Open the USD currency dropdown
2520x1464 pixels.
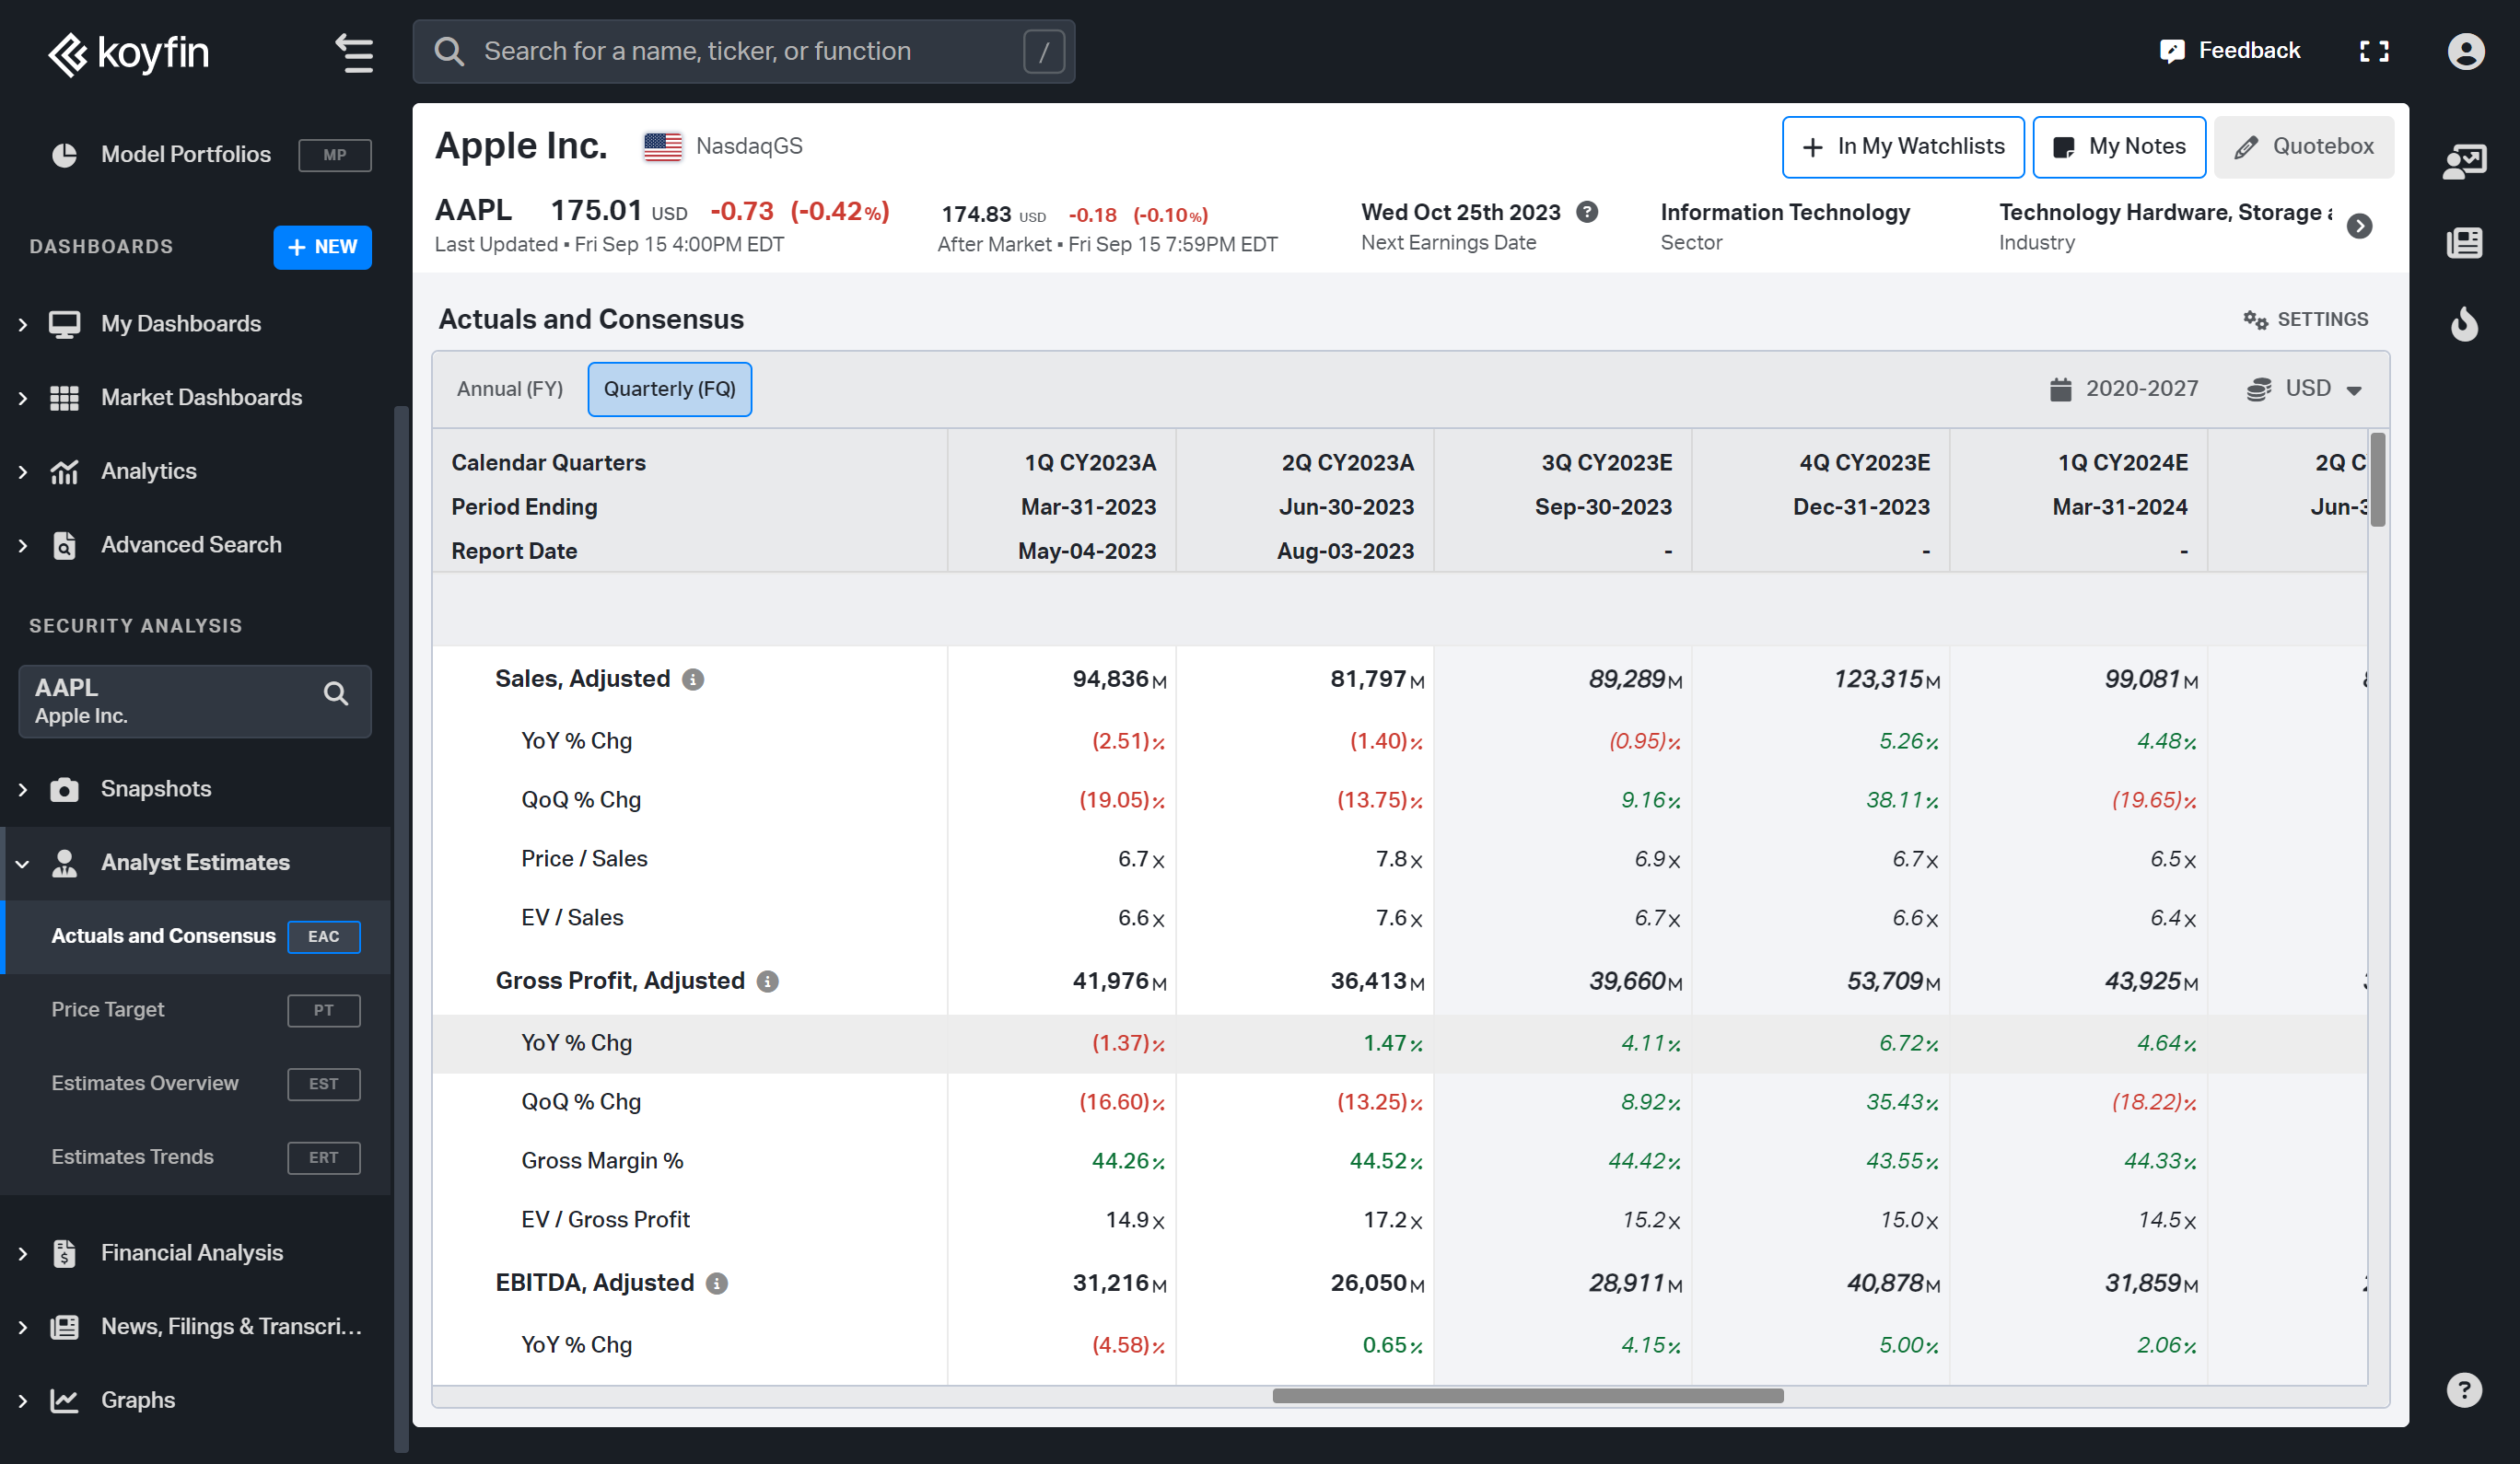pos(2309,387)
